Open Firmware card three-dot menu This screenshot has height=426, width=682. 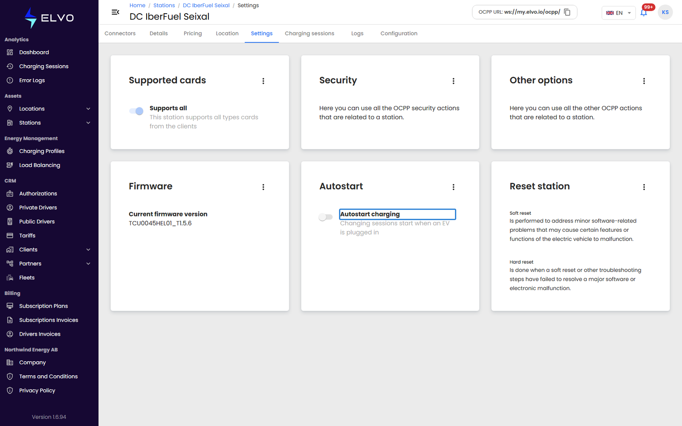tap(263, 187)
